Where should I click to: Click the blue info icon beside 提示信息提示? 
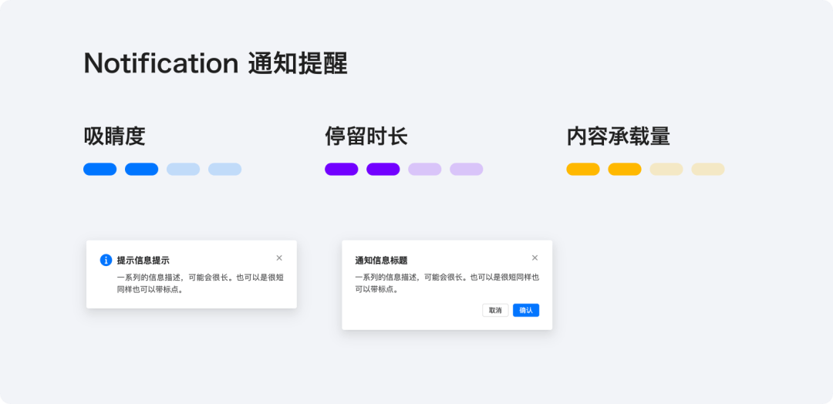pos(106,260)
